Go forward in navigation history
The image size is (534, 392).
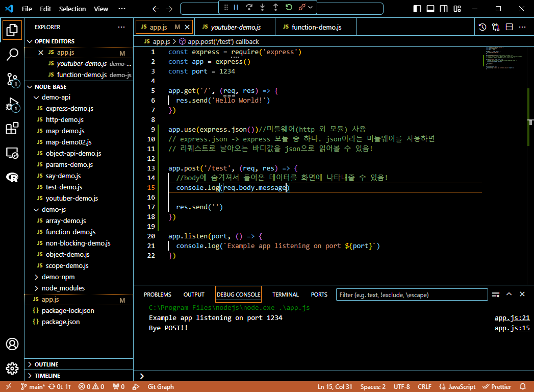[169, 9]
